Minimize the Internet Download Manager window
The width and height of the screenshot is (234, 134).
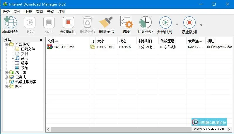click(201, 4)
